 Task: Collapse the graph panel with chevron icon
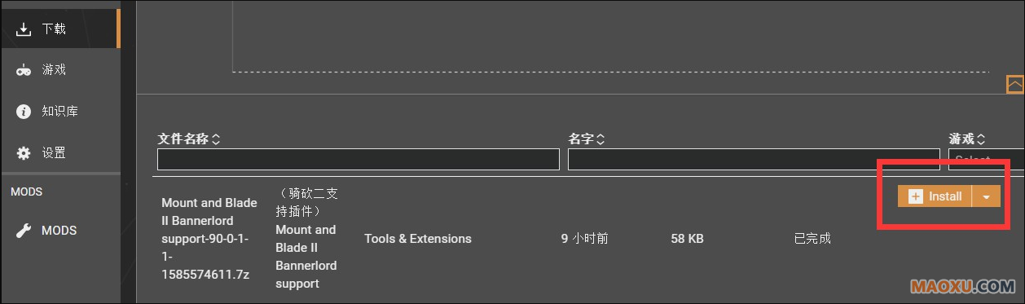pos(1015,84)
